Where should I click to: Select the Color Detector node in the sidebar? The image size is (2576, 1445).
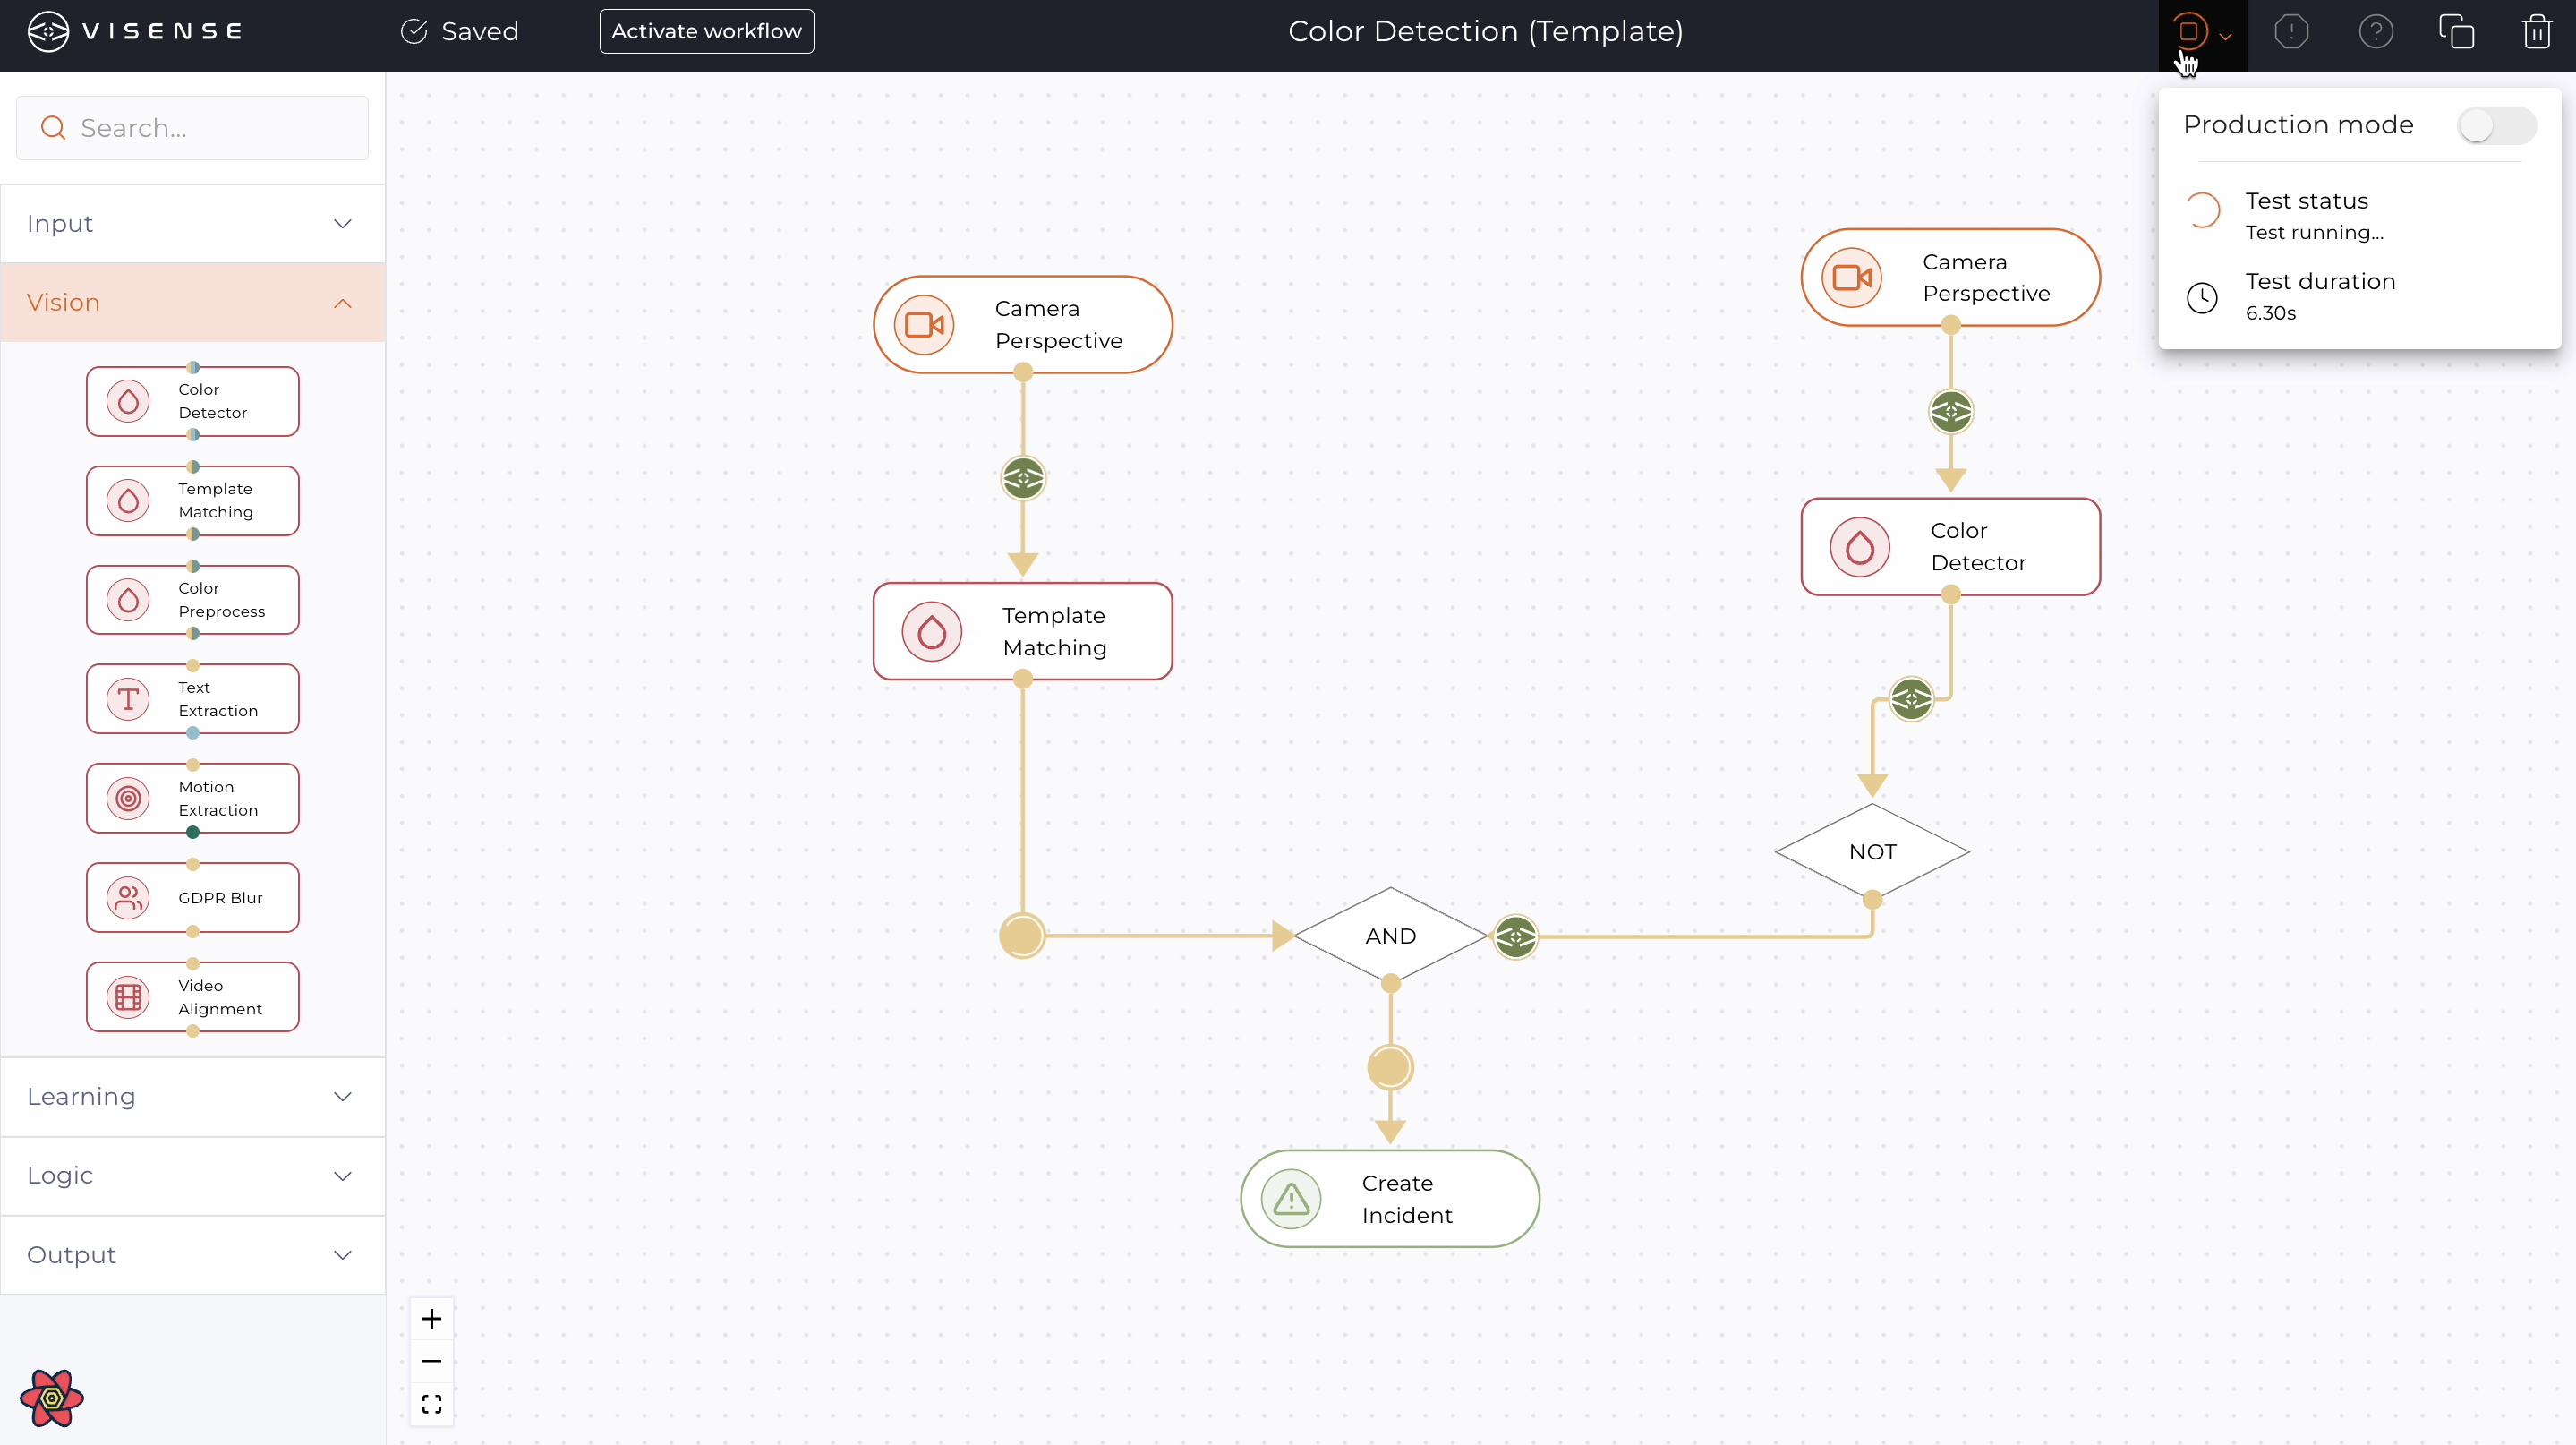click(192, 401)
